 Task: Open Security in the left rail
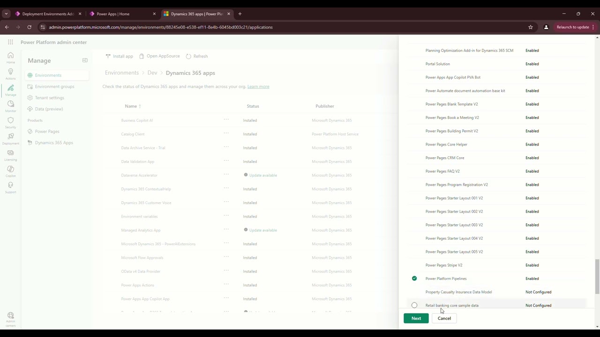[10, 123]
